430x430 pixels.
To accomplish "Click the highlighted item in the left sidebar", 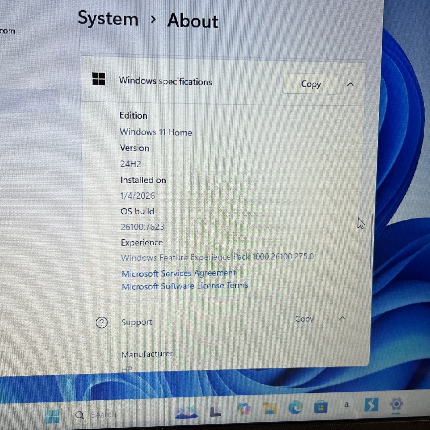I will [x=30, y=101].
